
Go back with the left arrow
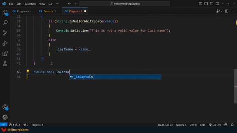(x=69, y=4)
